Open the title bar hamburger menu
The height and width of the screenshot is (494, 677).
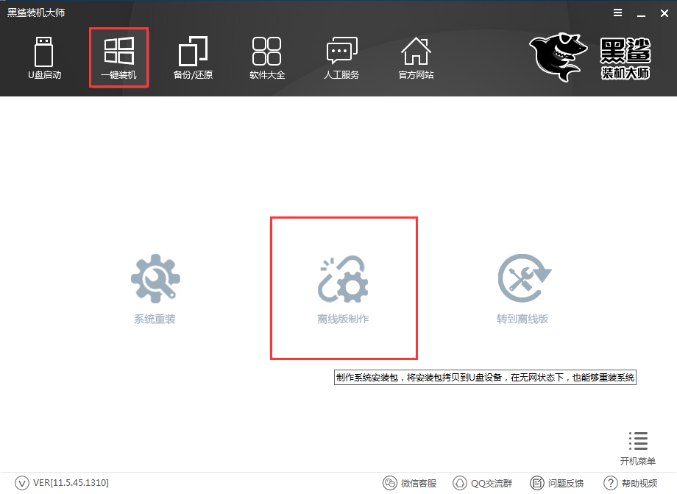[618, 13]
